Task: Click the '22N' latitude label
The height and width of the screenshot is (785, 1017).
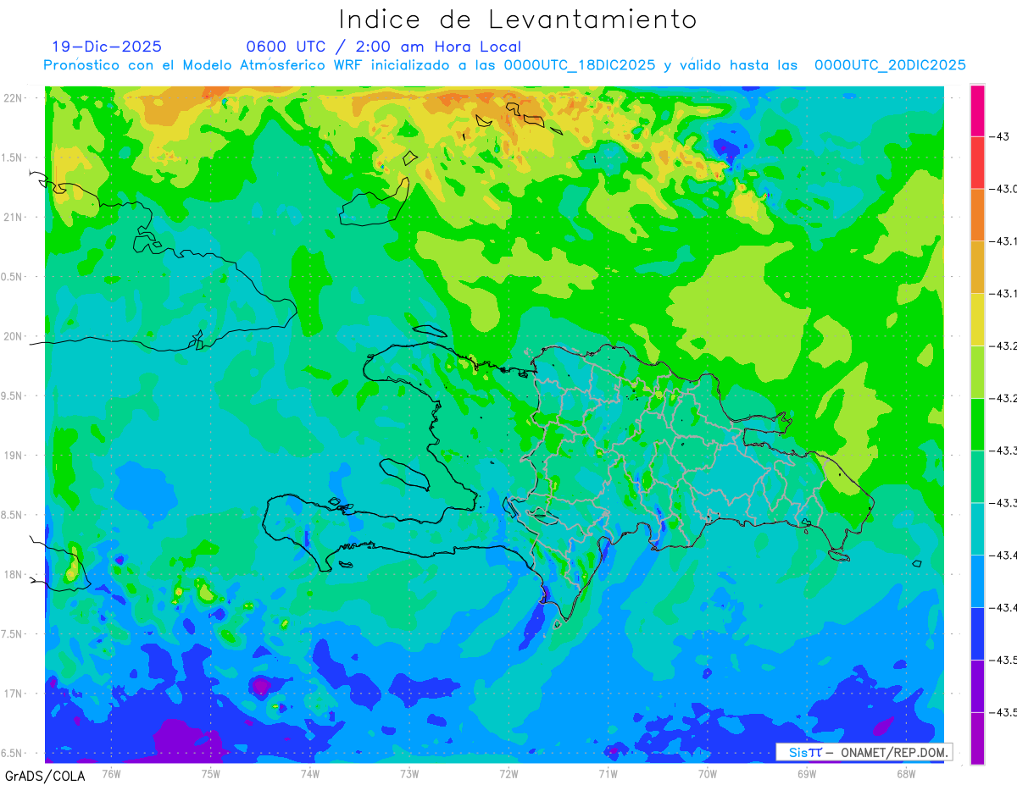Action: (14, 97)
